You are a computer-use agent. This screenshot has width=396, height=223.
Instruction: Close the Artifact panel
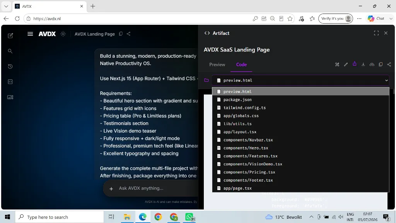[x=386, y=33]
